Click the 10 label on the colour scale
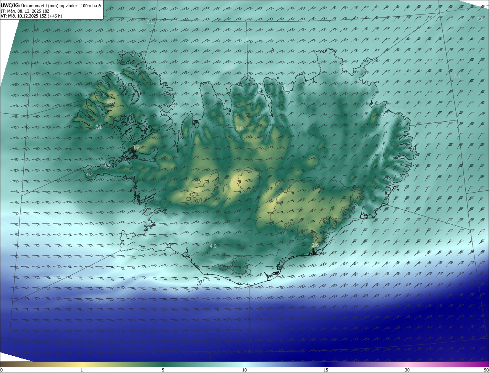Screen dimensions: 489x373 click(x=244, y=370)
